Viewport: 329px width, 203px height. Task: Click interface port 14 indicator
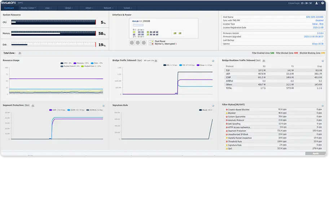(x=175, y=33)
